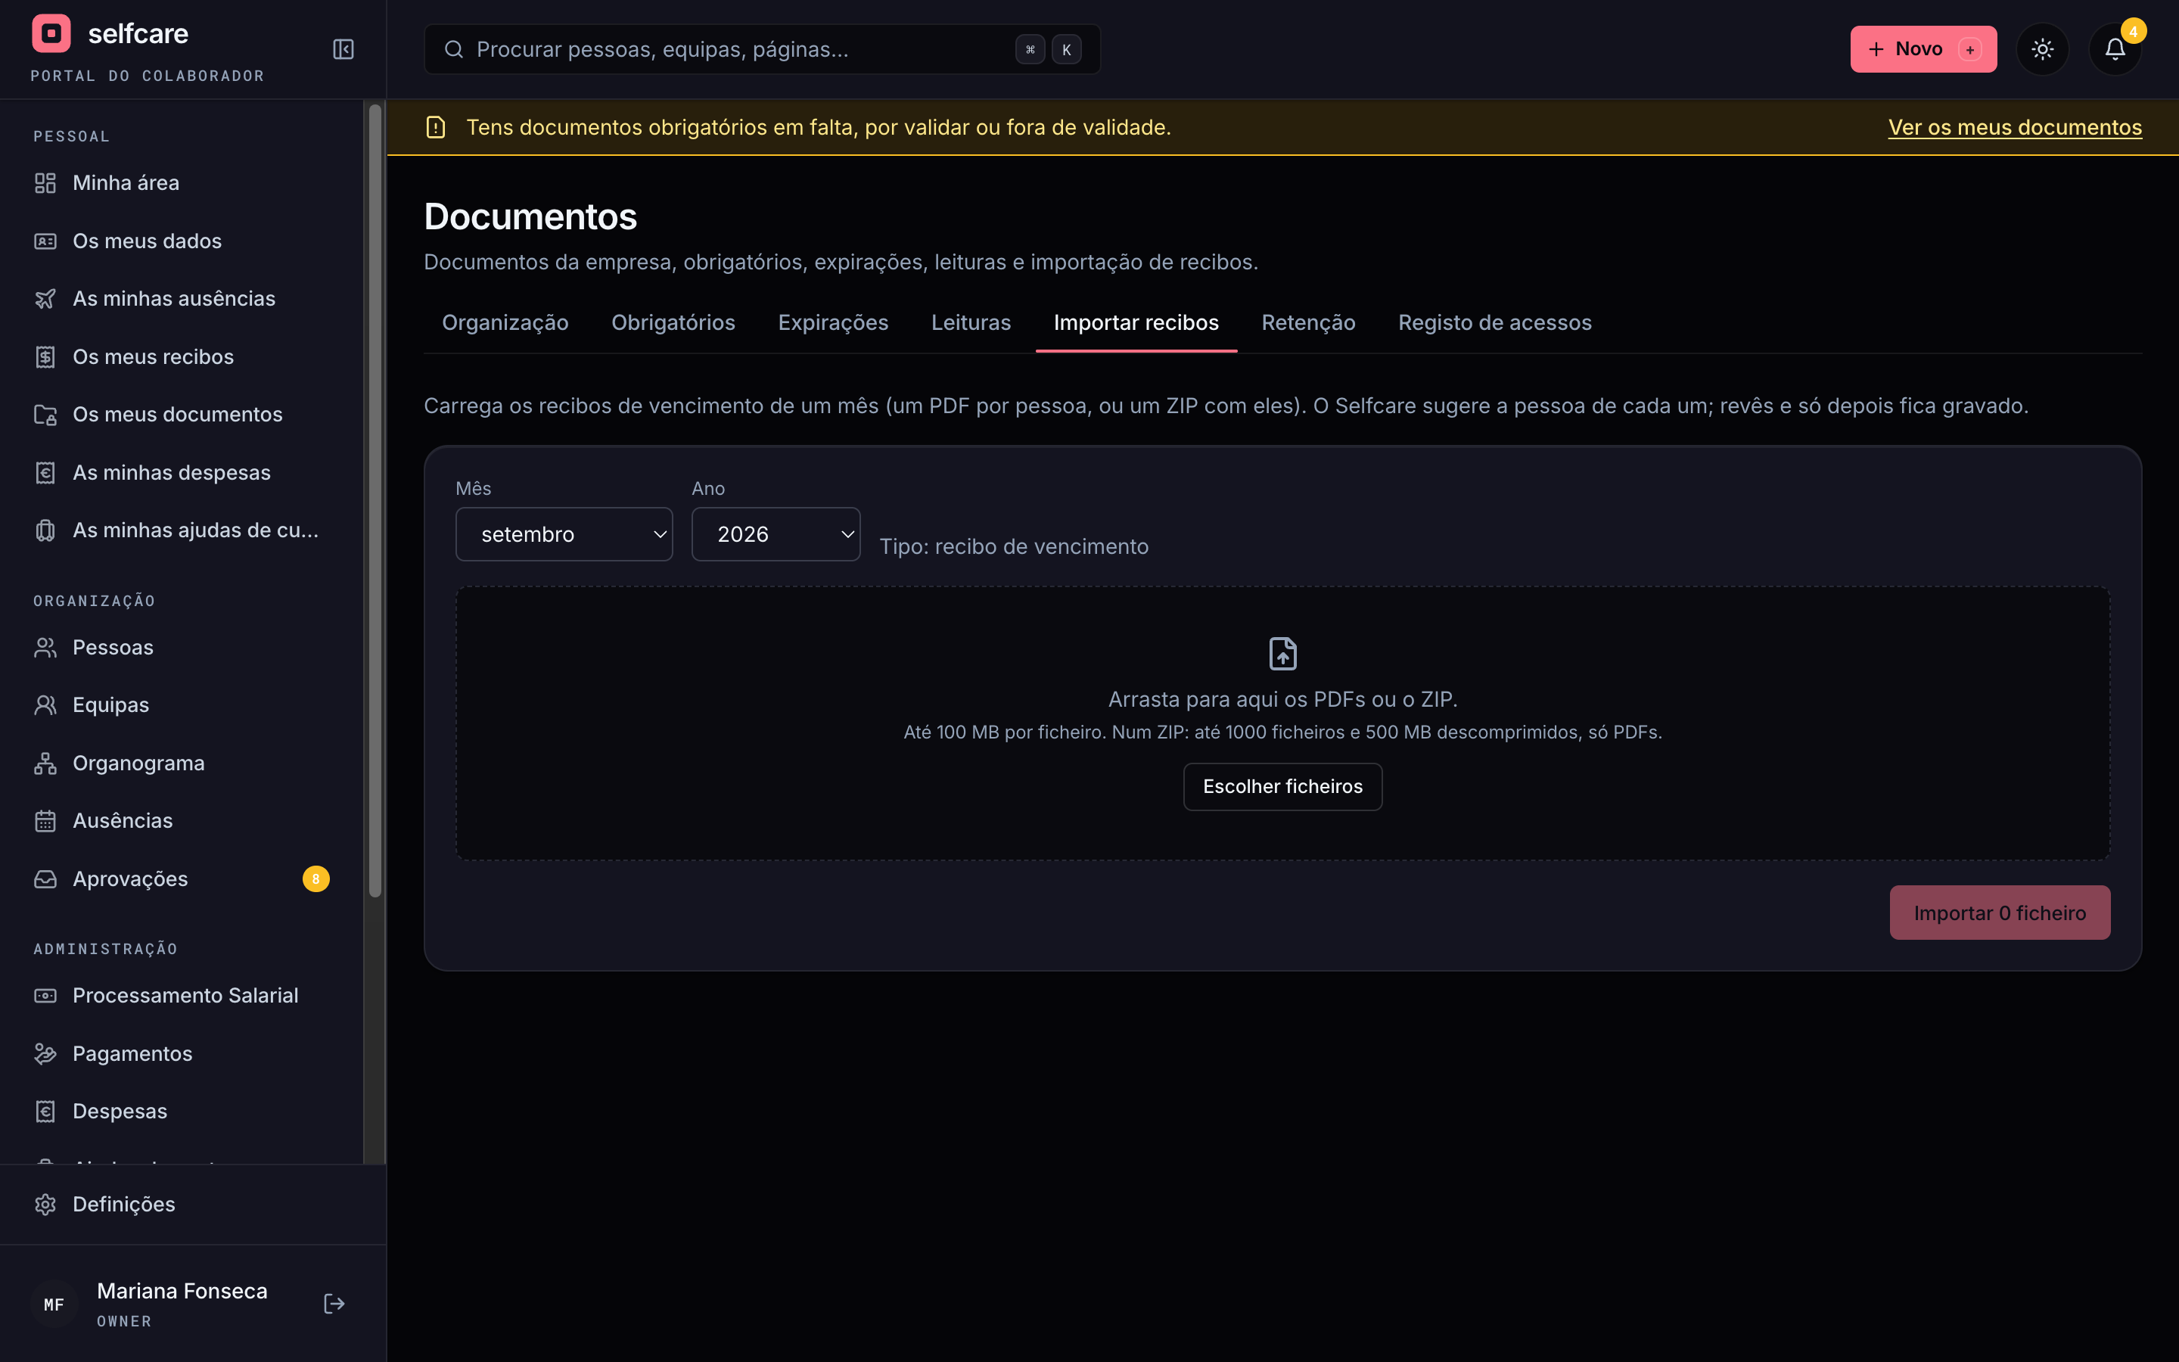This screenshot has height=1362, width=2179.
Task: Focus the Procurar pessoas search field
Action: (762, 48)
